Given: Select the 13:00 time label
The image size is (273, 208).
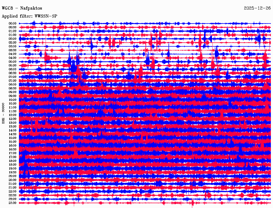Looking at the screenshot, I should [x=13, y=123].
